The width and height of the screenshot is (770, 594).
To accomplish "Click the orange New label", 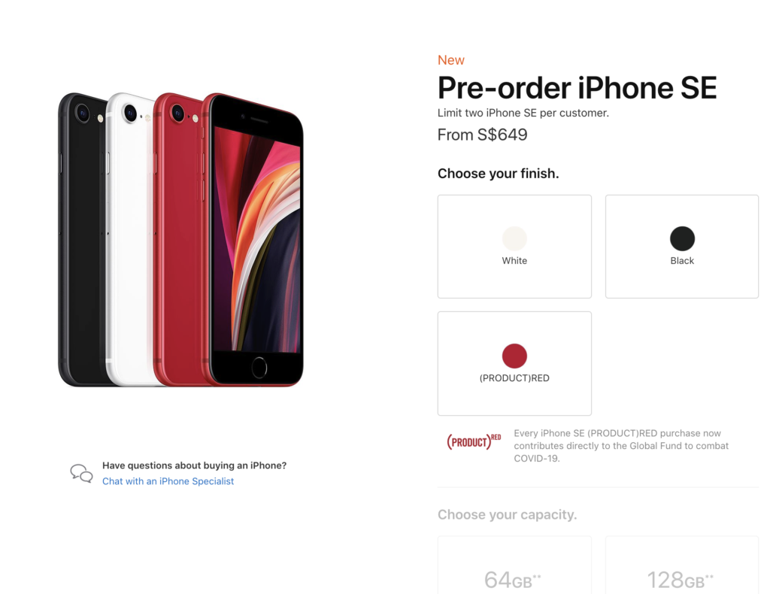I will [451, 60].
